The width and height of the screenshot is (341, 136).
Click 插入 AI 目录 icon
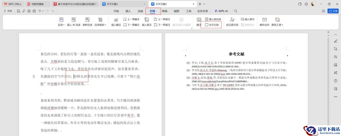(x=74, y=20)
